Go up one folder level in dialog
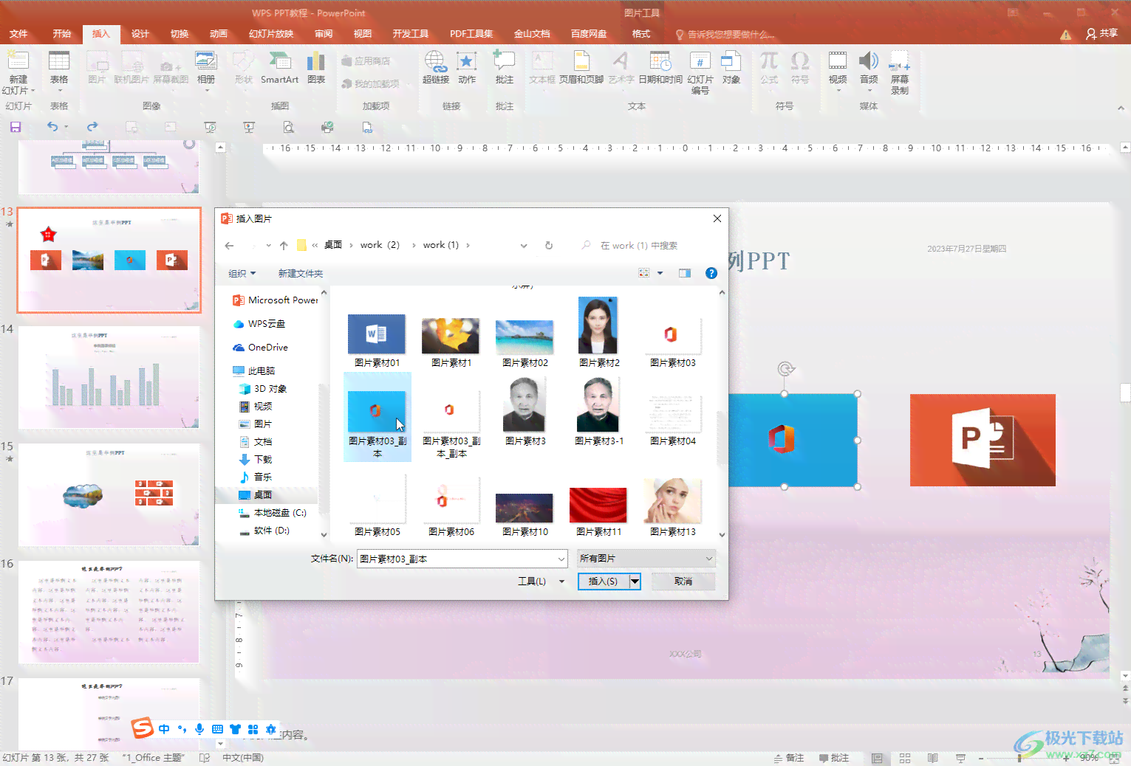This screenshot has height=766, width=1131. pos(284,246)
